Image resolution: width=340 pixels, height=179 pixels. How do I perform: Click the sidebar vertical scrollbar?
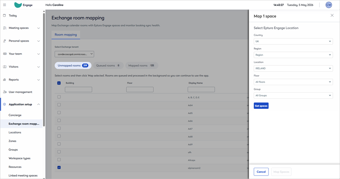(44, 69)
